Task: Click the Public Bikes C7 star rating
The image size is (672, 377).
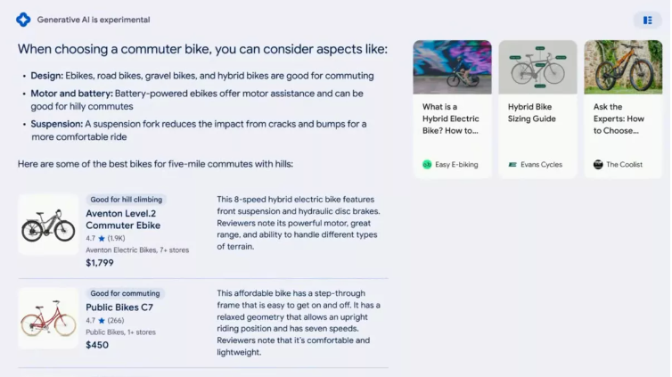Action: coord(107,321)
